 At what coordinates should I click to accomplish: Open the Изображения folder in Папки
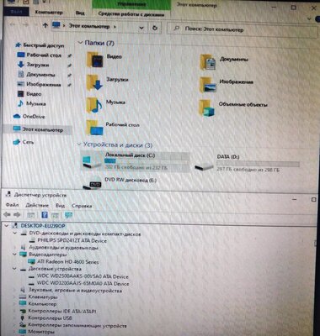[x=208, y=85]
